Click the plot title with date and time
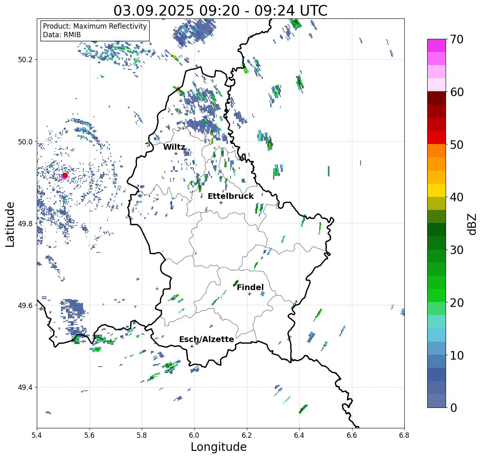 (x=220, y=11)
